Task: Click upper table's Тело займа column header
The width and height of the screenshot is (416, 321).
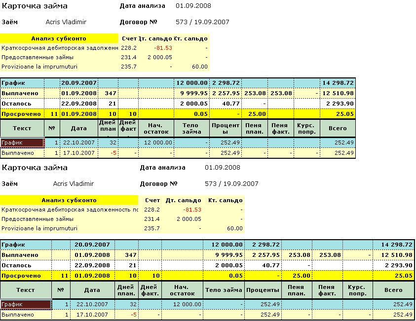Action: 191,128
